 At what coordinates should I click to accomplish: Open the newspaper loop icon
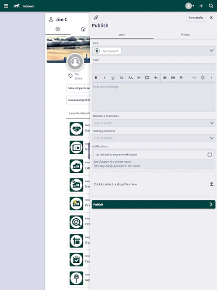tap(77, 147)
